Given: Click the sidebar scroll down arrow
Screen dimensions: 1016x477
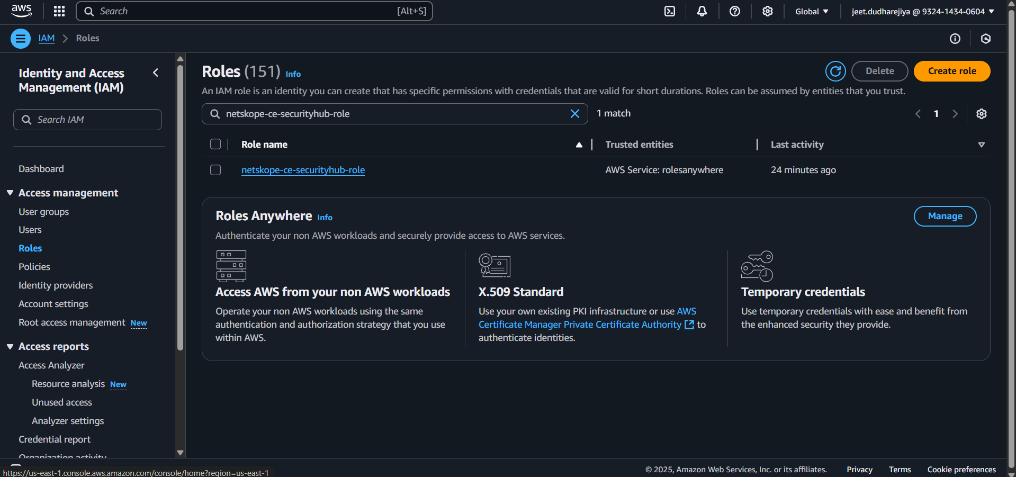Looking at the screenshot, I should [180, 453].
